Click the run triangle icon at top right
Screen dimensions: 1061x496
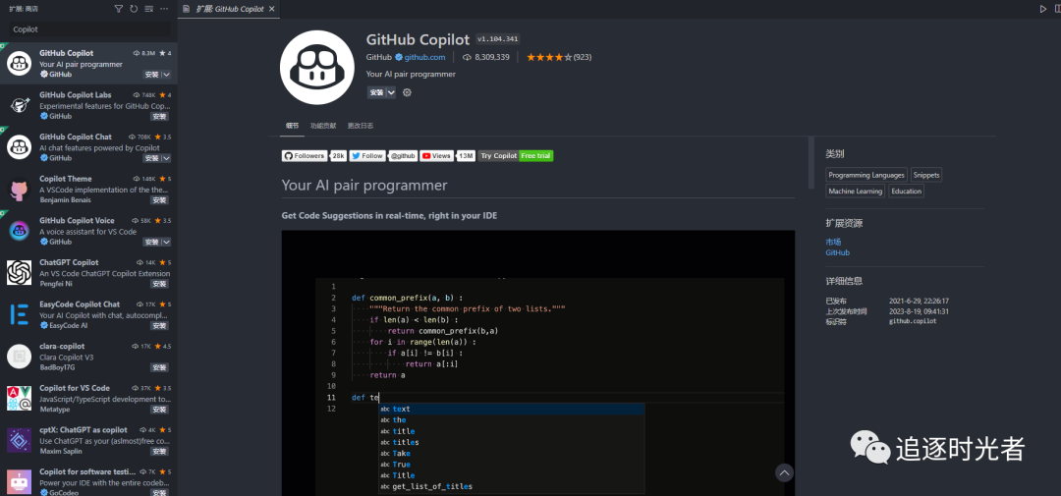click(1042, 9)
